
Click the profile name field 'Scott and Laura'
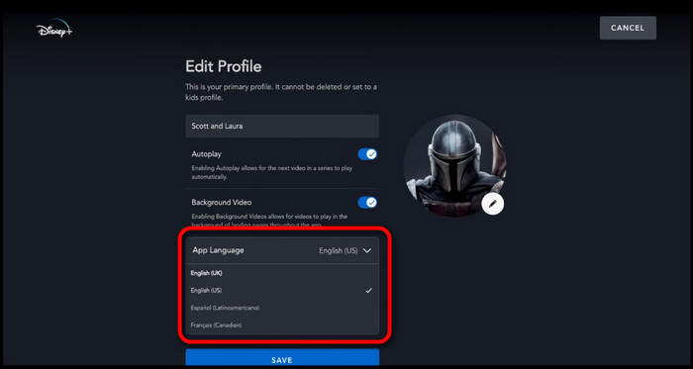[282, 127]
